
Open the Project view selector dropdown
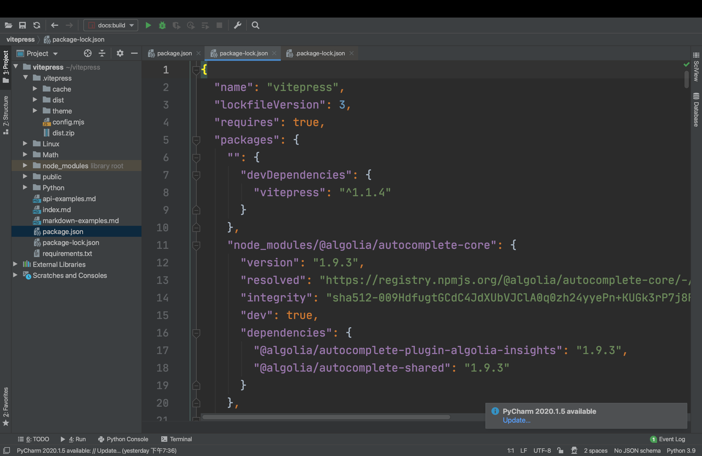[37, 53]
